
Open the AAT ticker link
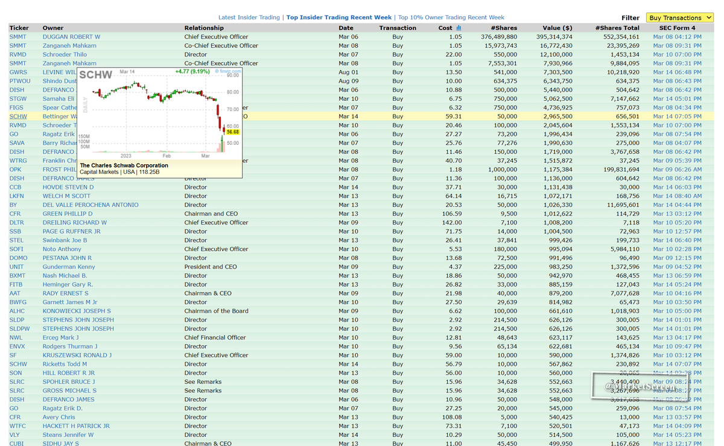14,293
